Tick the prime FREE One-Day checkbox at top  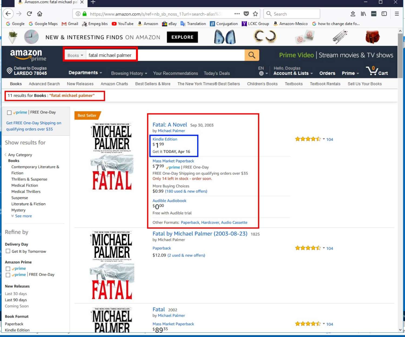(x=9, y=113)
